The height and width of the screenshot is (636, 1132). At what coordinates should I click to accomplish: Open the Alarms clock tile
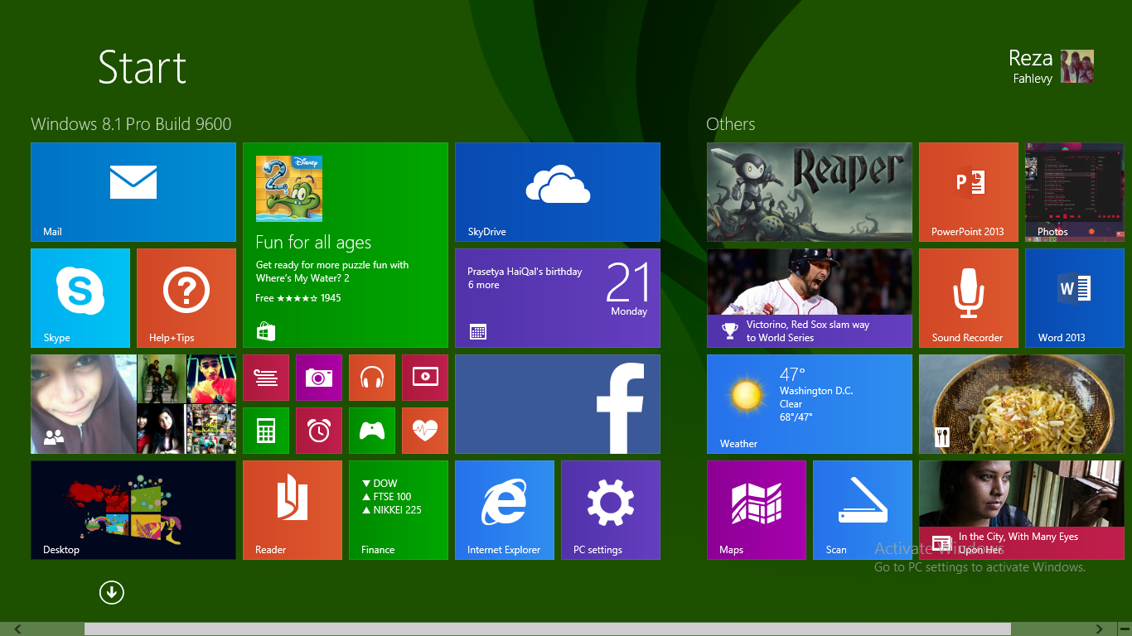(319, 430)
